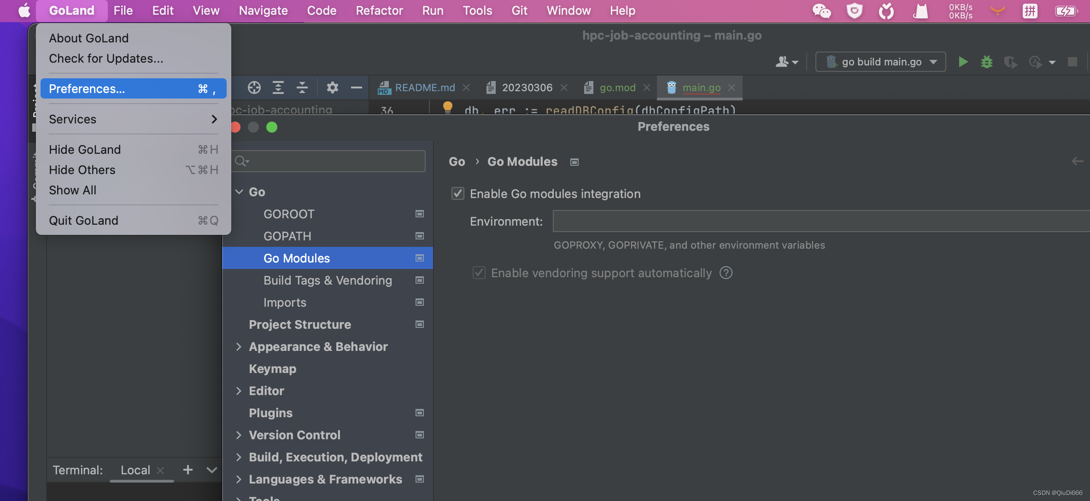
Task: Choose Check for Updates... menu entry
Action: (106, 58)
